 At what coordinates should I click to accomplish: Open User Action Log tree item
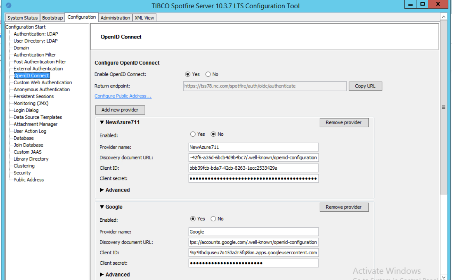click(30, 131)
